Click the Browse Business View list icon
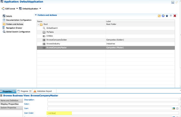This screenshot has width=181, height=117. (1, 95)
